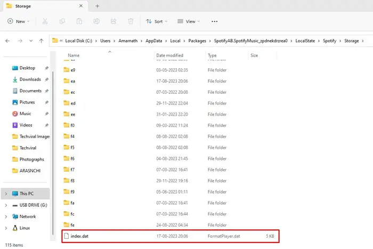The width and height of the screenshot is (373, 249).
Task: Go up one folder level arrow
Action: (41, 41)
